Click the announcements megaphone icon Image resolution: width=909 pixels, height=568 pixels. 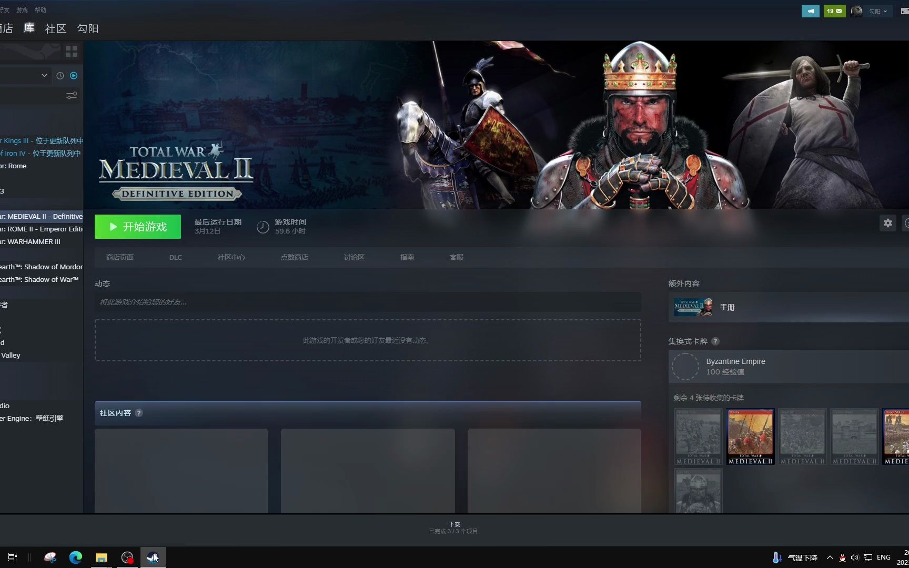pyautogui.click(x=811, y=11)
